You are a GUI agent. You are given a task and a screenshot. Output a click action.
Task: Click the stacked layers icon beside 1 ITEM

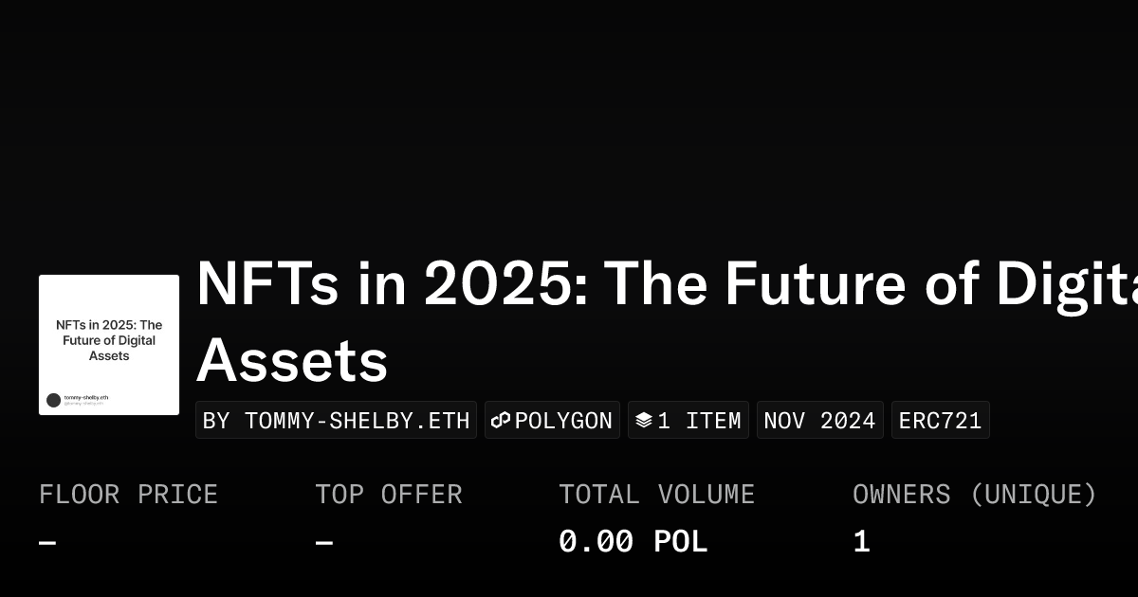tap(643, 420)
